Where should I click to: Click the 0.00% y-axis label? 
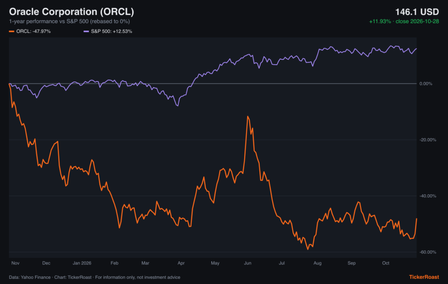pyautogui.click(x=426, y=84)
